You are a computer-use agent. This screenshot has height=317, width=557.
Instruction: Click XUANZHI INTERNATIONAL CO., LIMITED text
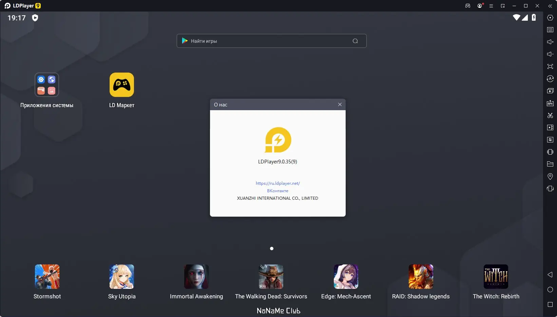277,198
